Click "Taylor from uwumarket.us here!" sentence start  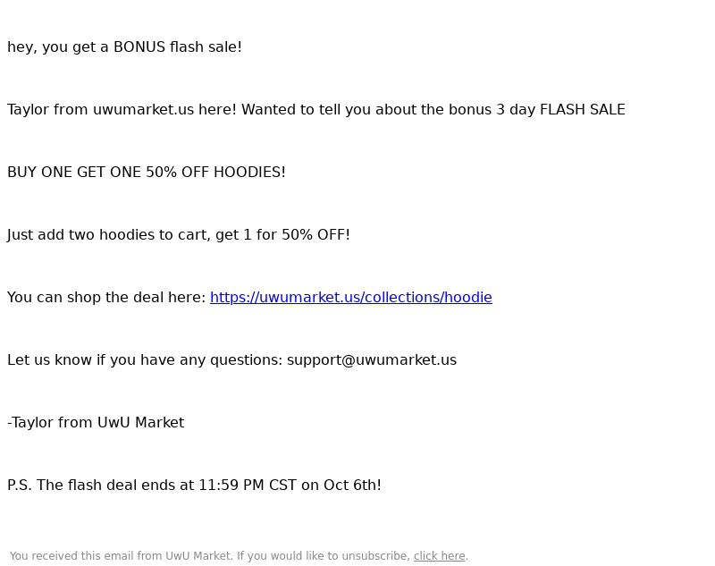coord(122,110)
